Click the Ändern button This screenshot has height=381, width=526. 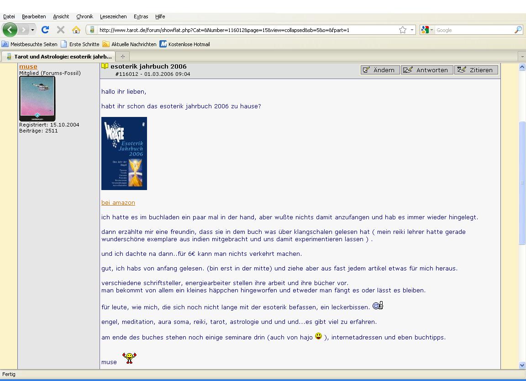(x=380, y=70)
